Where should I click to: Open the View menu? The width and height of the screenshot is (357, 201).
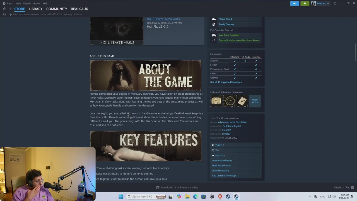point(18,3)
